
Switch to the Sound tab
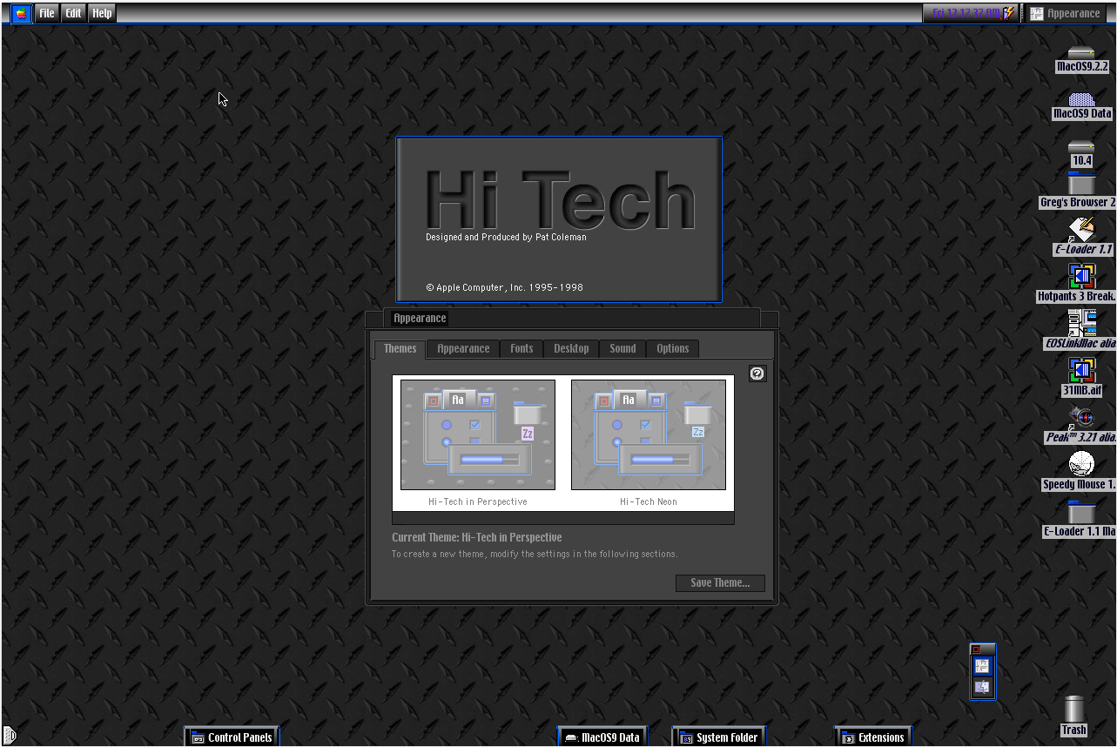tap(622, 348)
